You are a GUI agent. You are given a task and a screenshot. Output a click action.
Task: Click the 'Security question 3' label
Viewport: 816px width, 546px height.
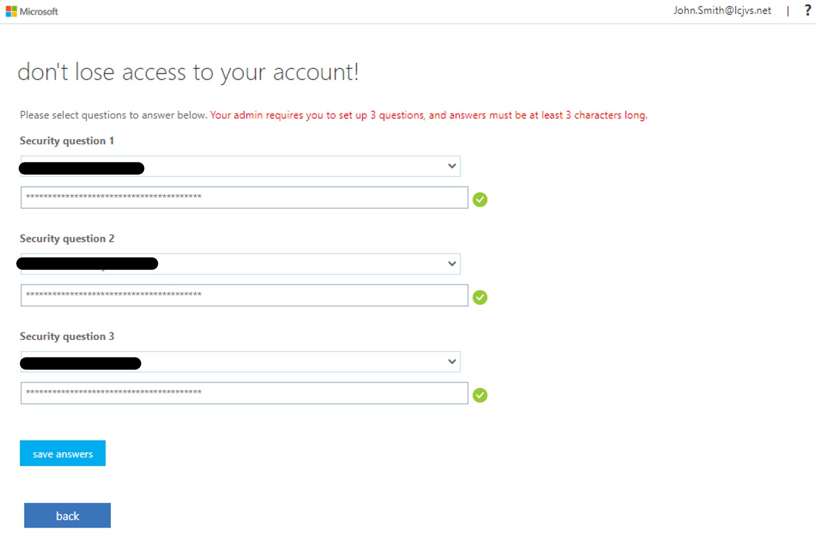67,336
